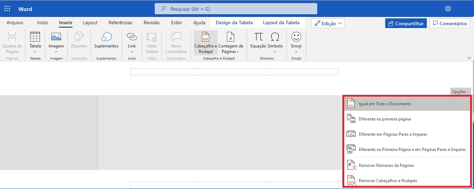Choose Diferente na primeira página option
Screen dimensions: 474x189
click(x=384, y=119)
